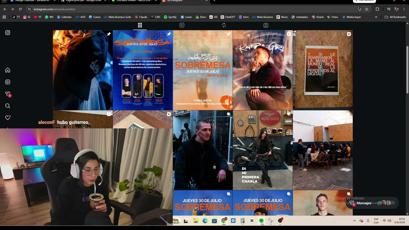Open the Calendar bookmark
The width and height of the screenshot is (409, 230).
click(64, 17)
